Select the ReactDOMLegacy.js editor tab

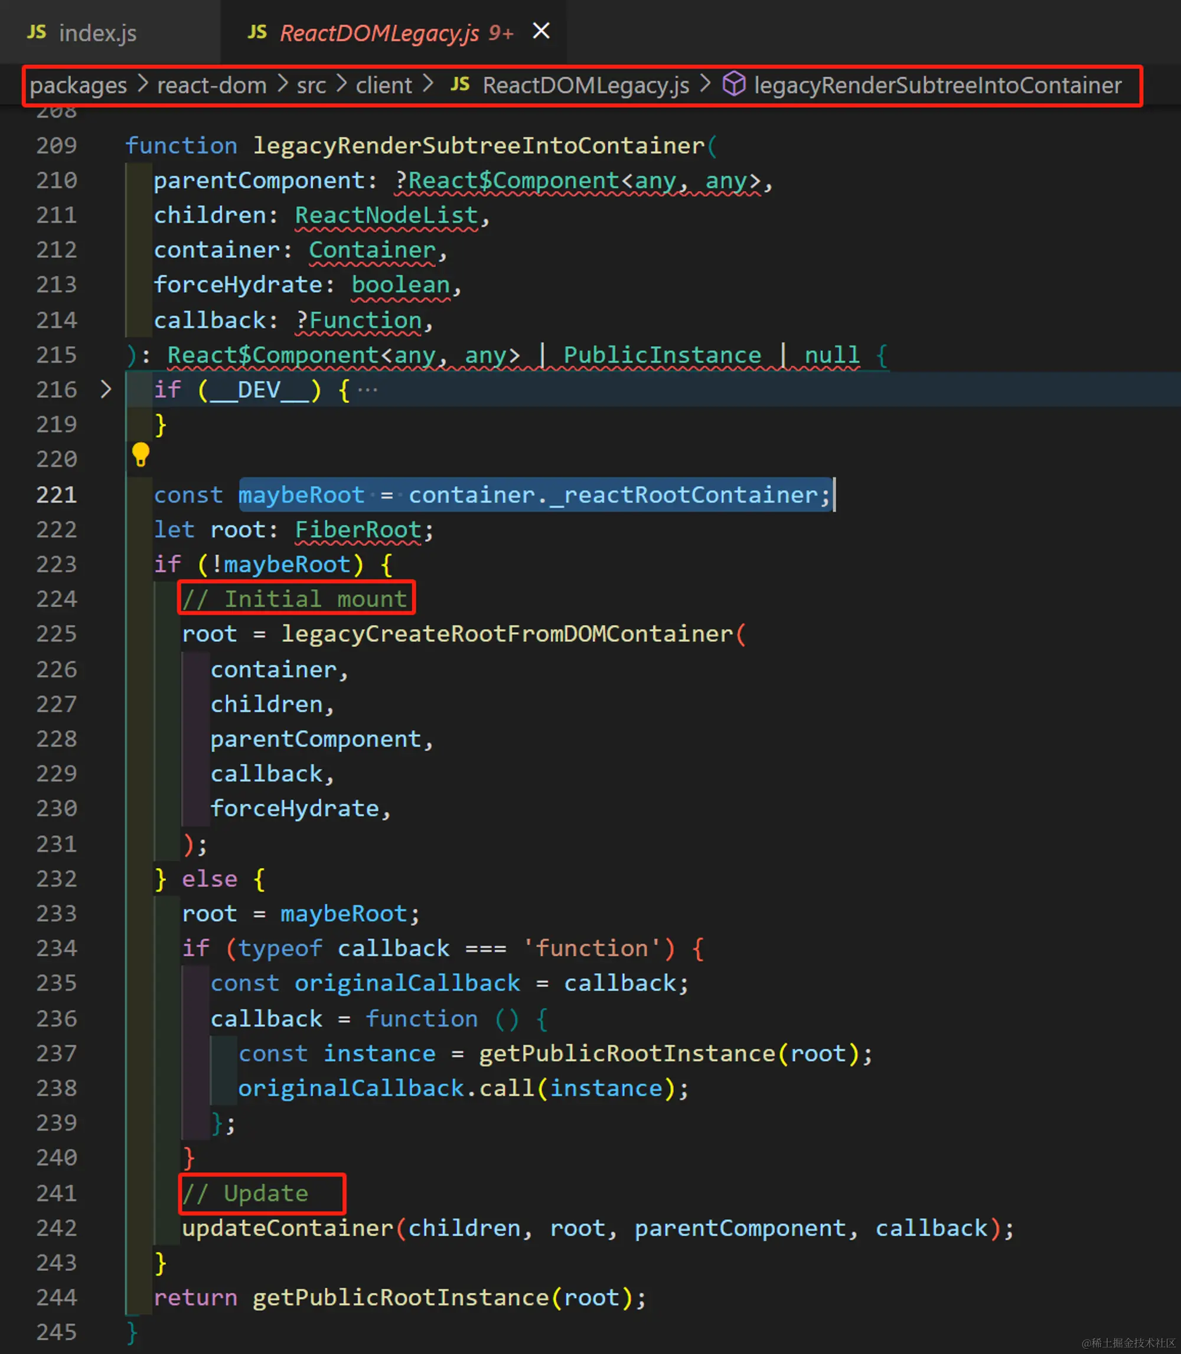click(x=380, y=33)
